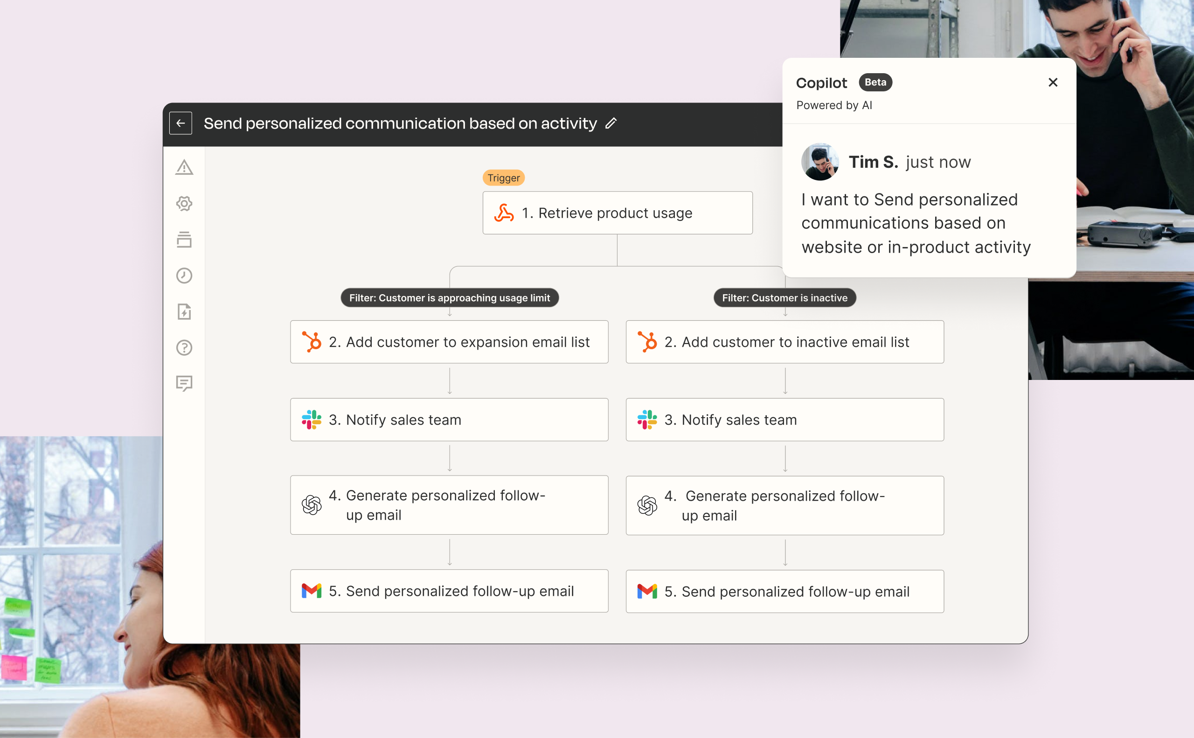Click Filter: Customer is inactive label
This screenshot has width=1194, height=738.
[x=784, y=298]
